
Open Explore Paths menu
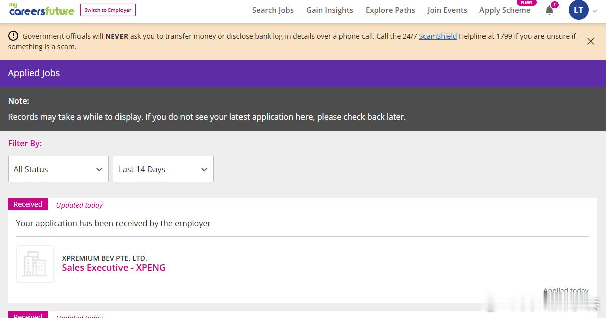(390, 10)
